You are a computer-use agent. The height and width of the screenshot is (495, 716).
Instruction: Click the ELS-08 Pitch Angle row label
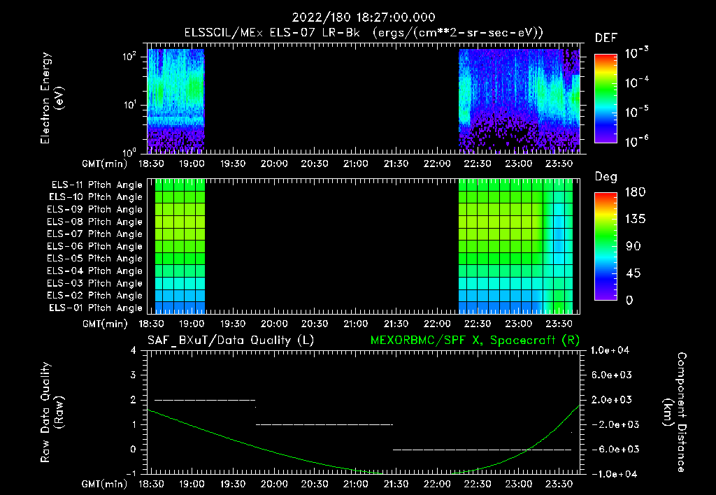95,222
